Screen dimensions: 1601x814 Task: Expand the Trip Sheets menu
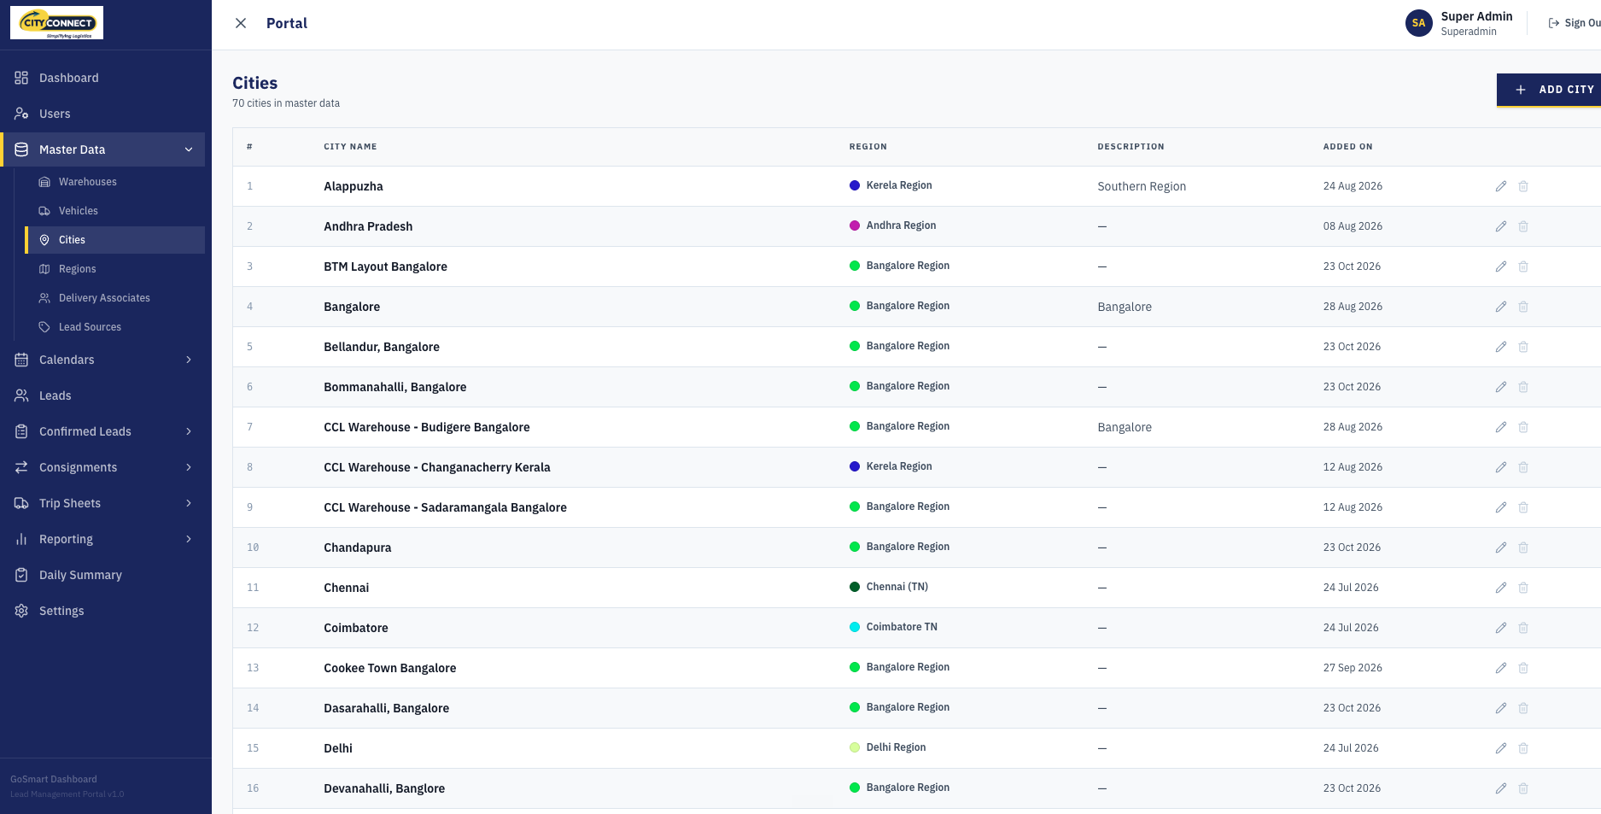click(x=104, y=503)
